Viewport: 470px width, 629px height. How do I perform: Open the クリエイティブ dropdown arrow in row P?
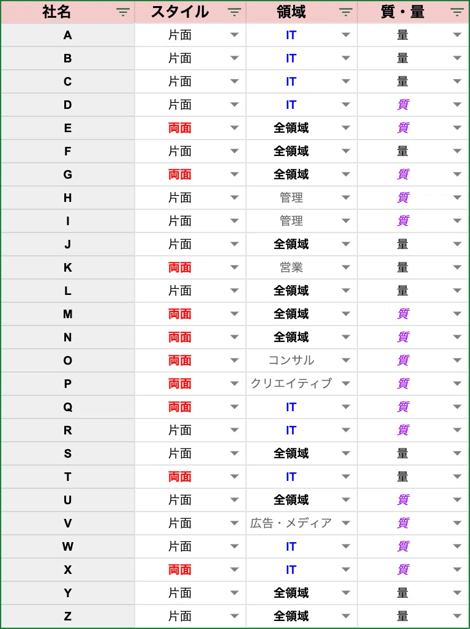coord(346,384)
